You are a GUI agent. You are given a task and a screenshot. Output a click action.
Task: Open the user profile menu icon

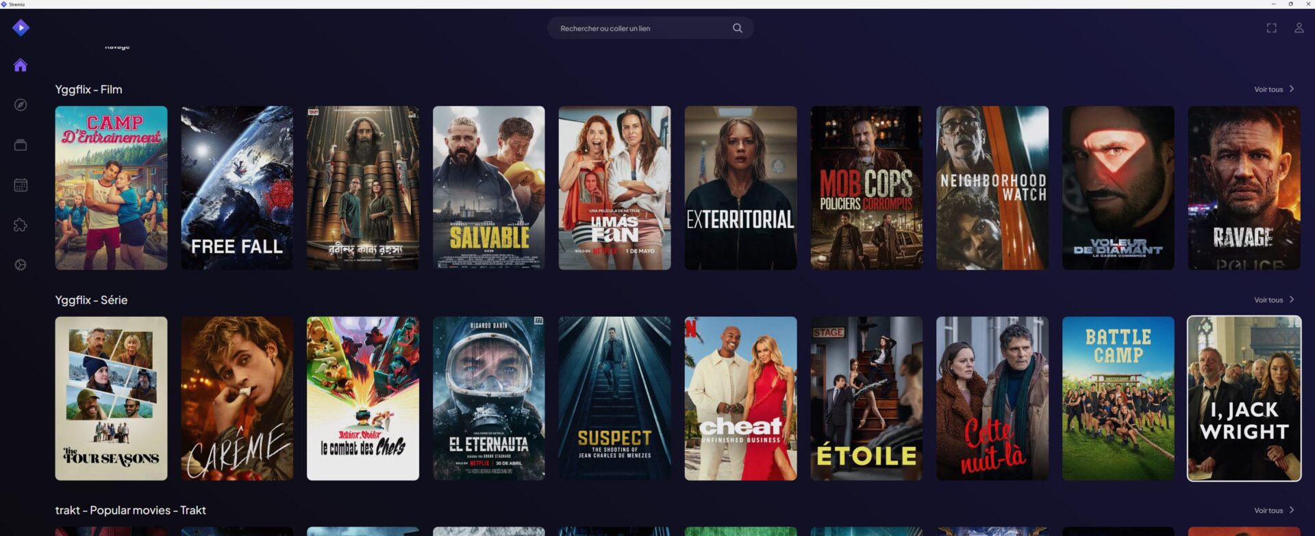point(1299,28)
